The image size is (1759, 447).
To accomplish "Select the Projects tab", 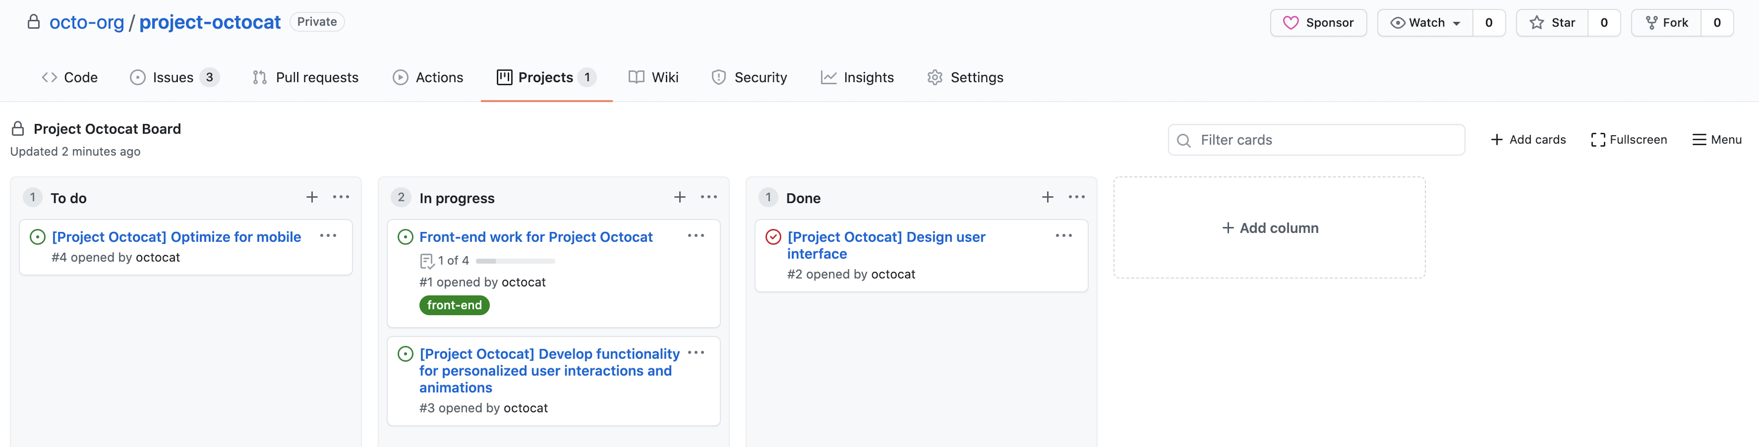I will [x=546, y=77].
